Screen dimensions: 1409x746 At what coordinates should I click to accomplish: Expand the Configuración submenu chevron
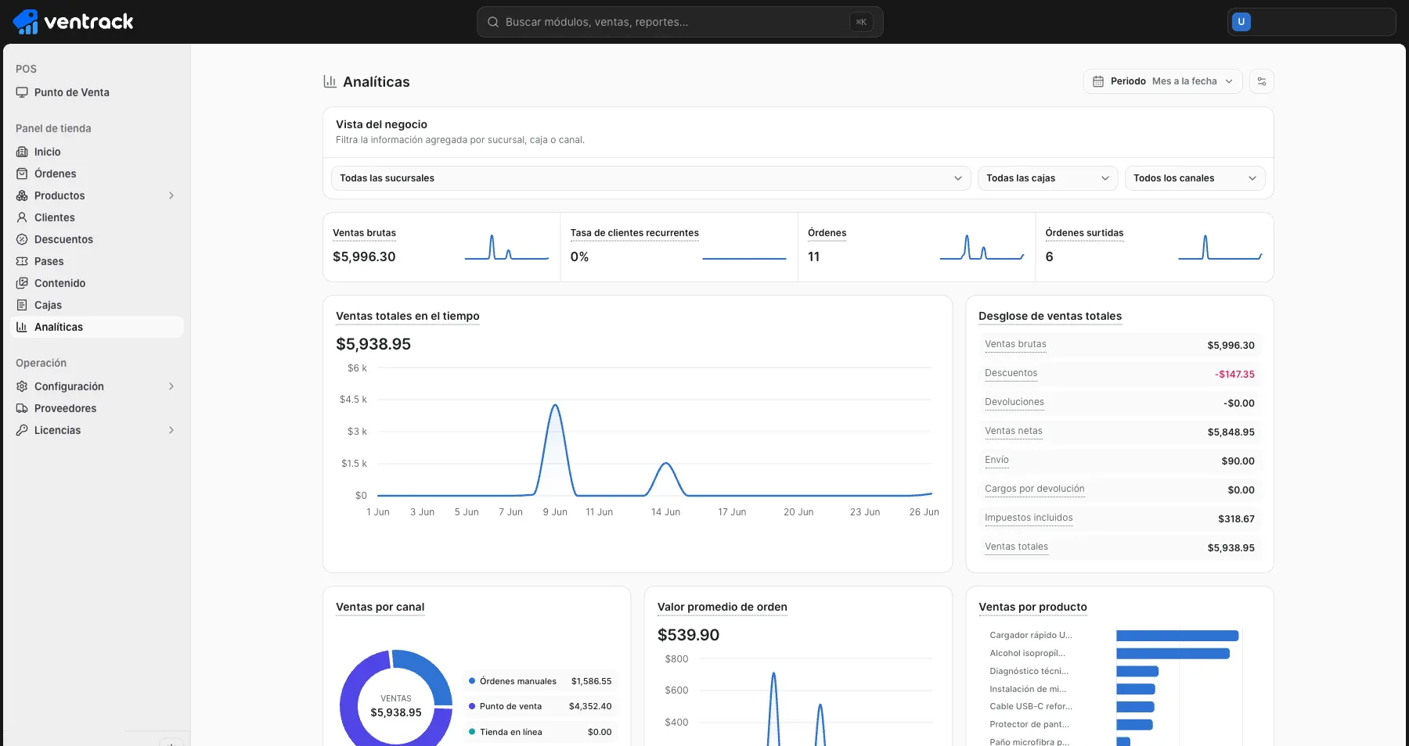[x=171, y=386]
